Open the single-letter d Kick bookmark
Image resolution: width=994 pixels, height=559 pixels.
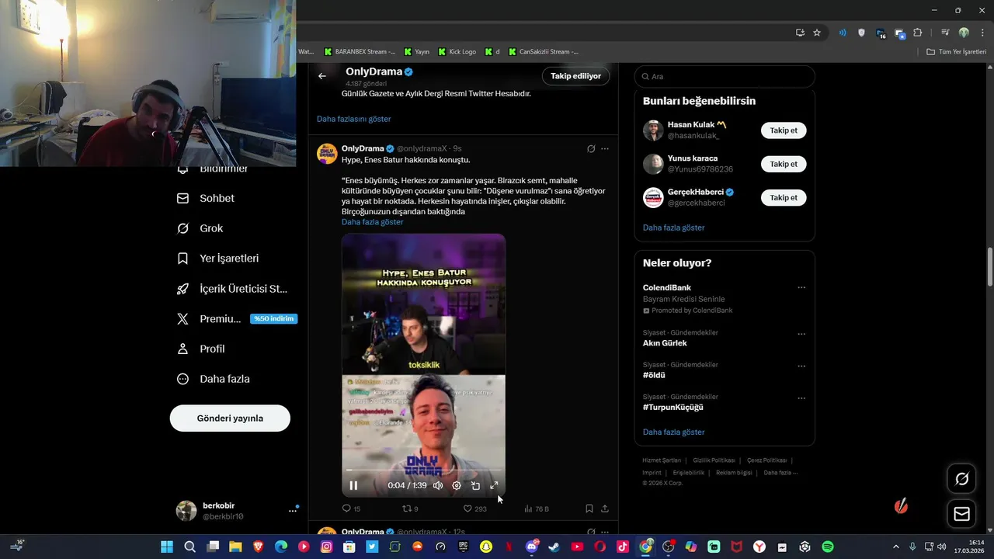coord(492,52)
